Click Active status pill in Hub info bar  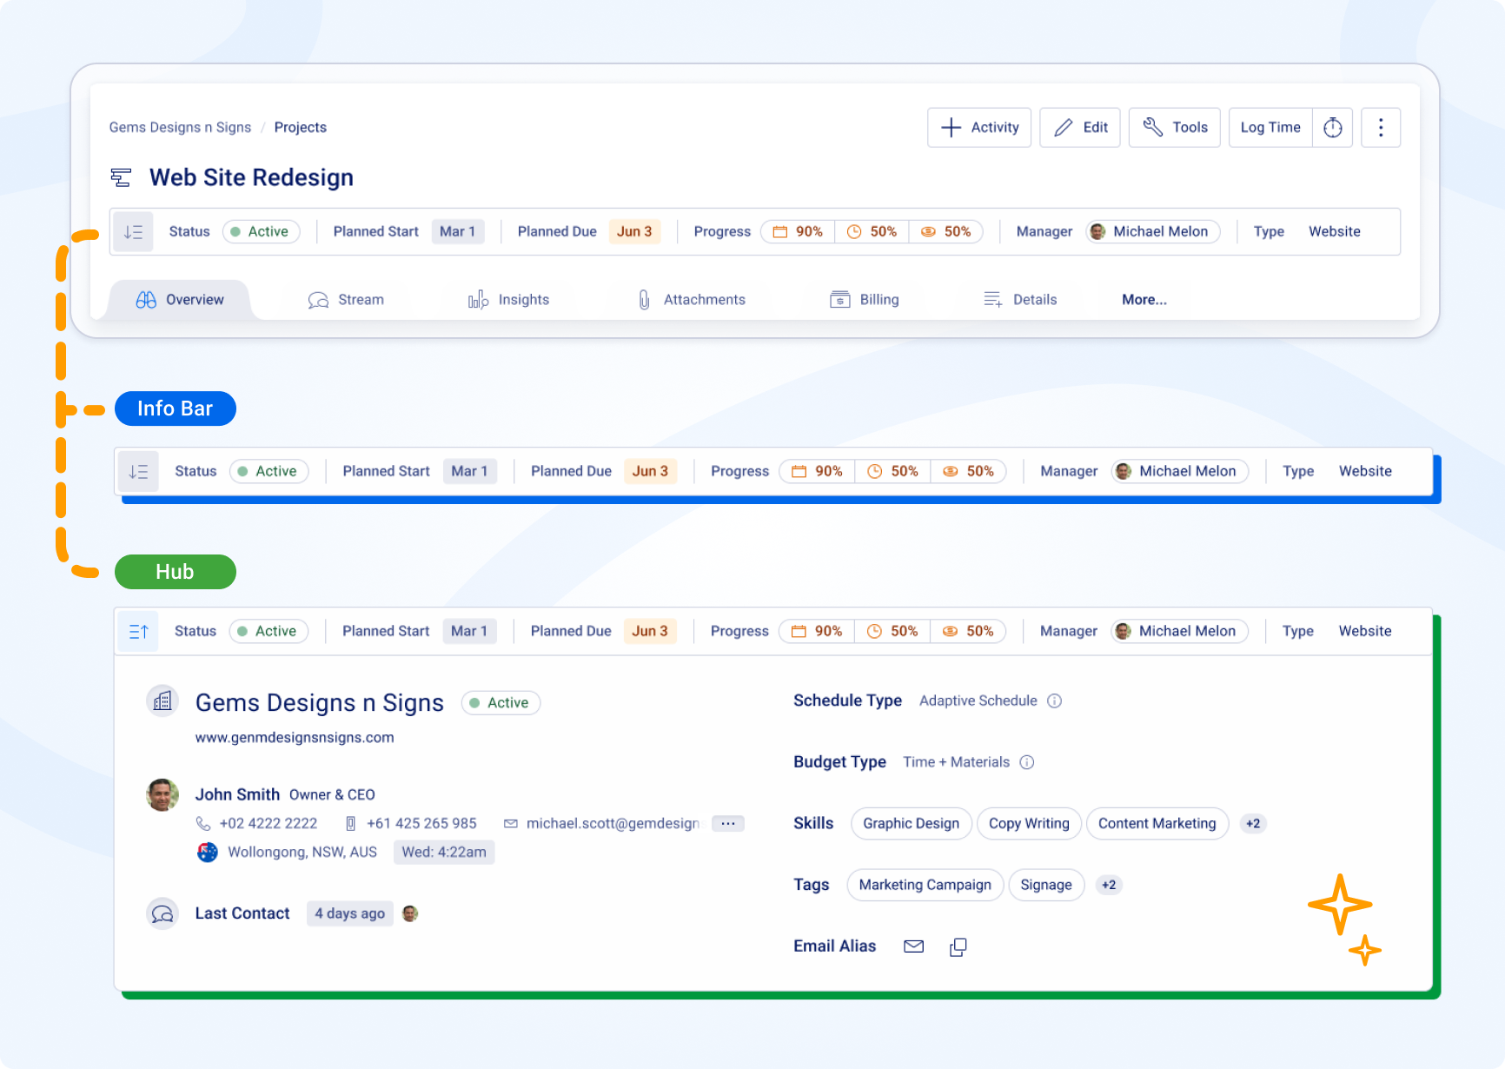[x=269, y=632]
